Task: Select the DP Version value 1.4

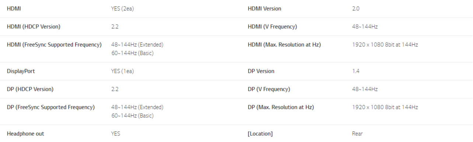Action: click(356, 71)
